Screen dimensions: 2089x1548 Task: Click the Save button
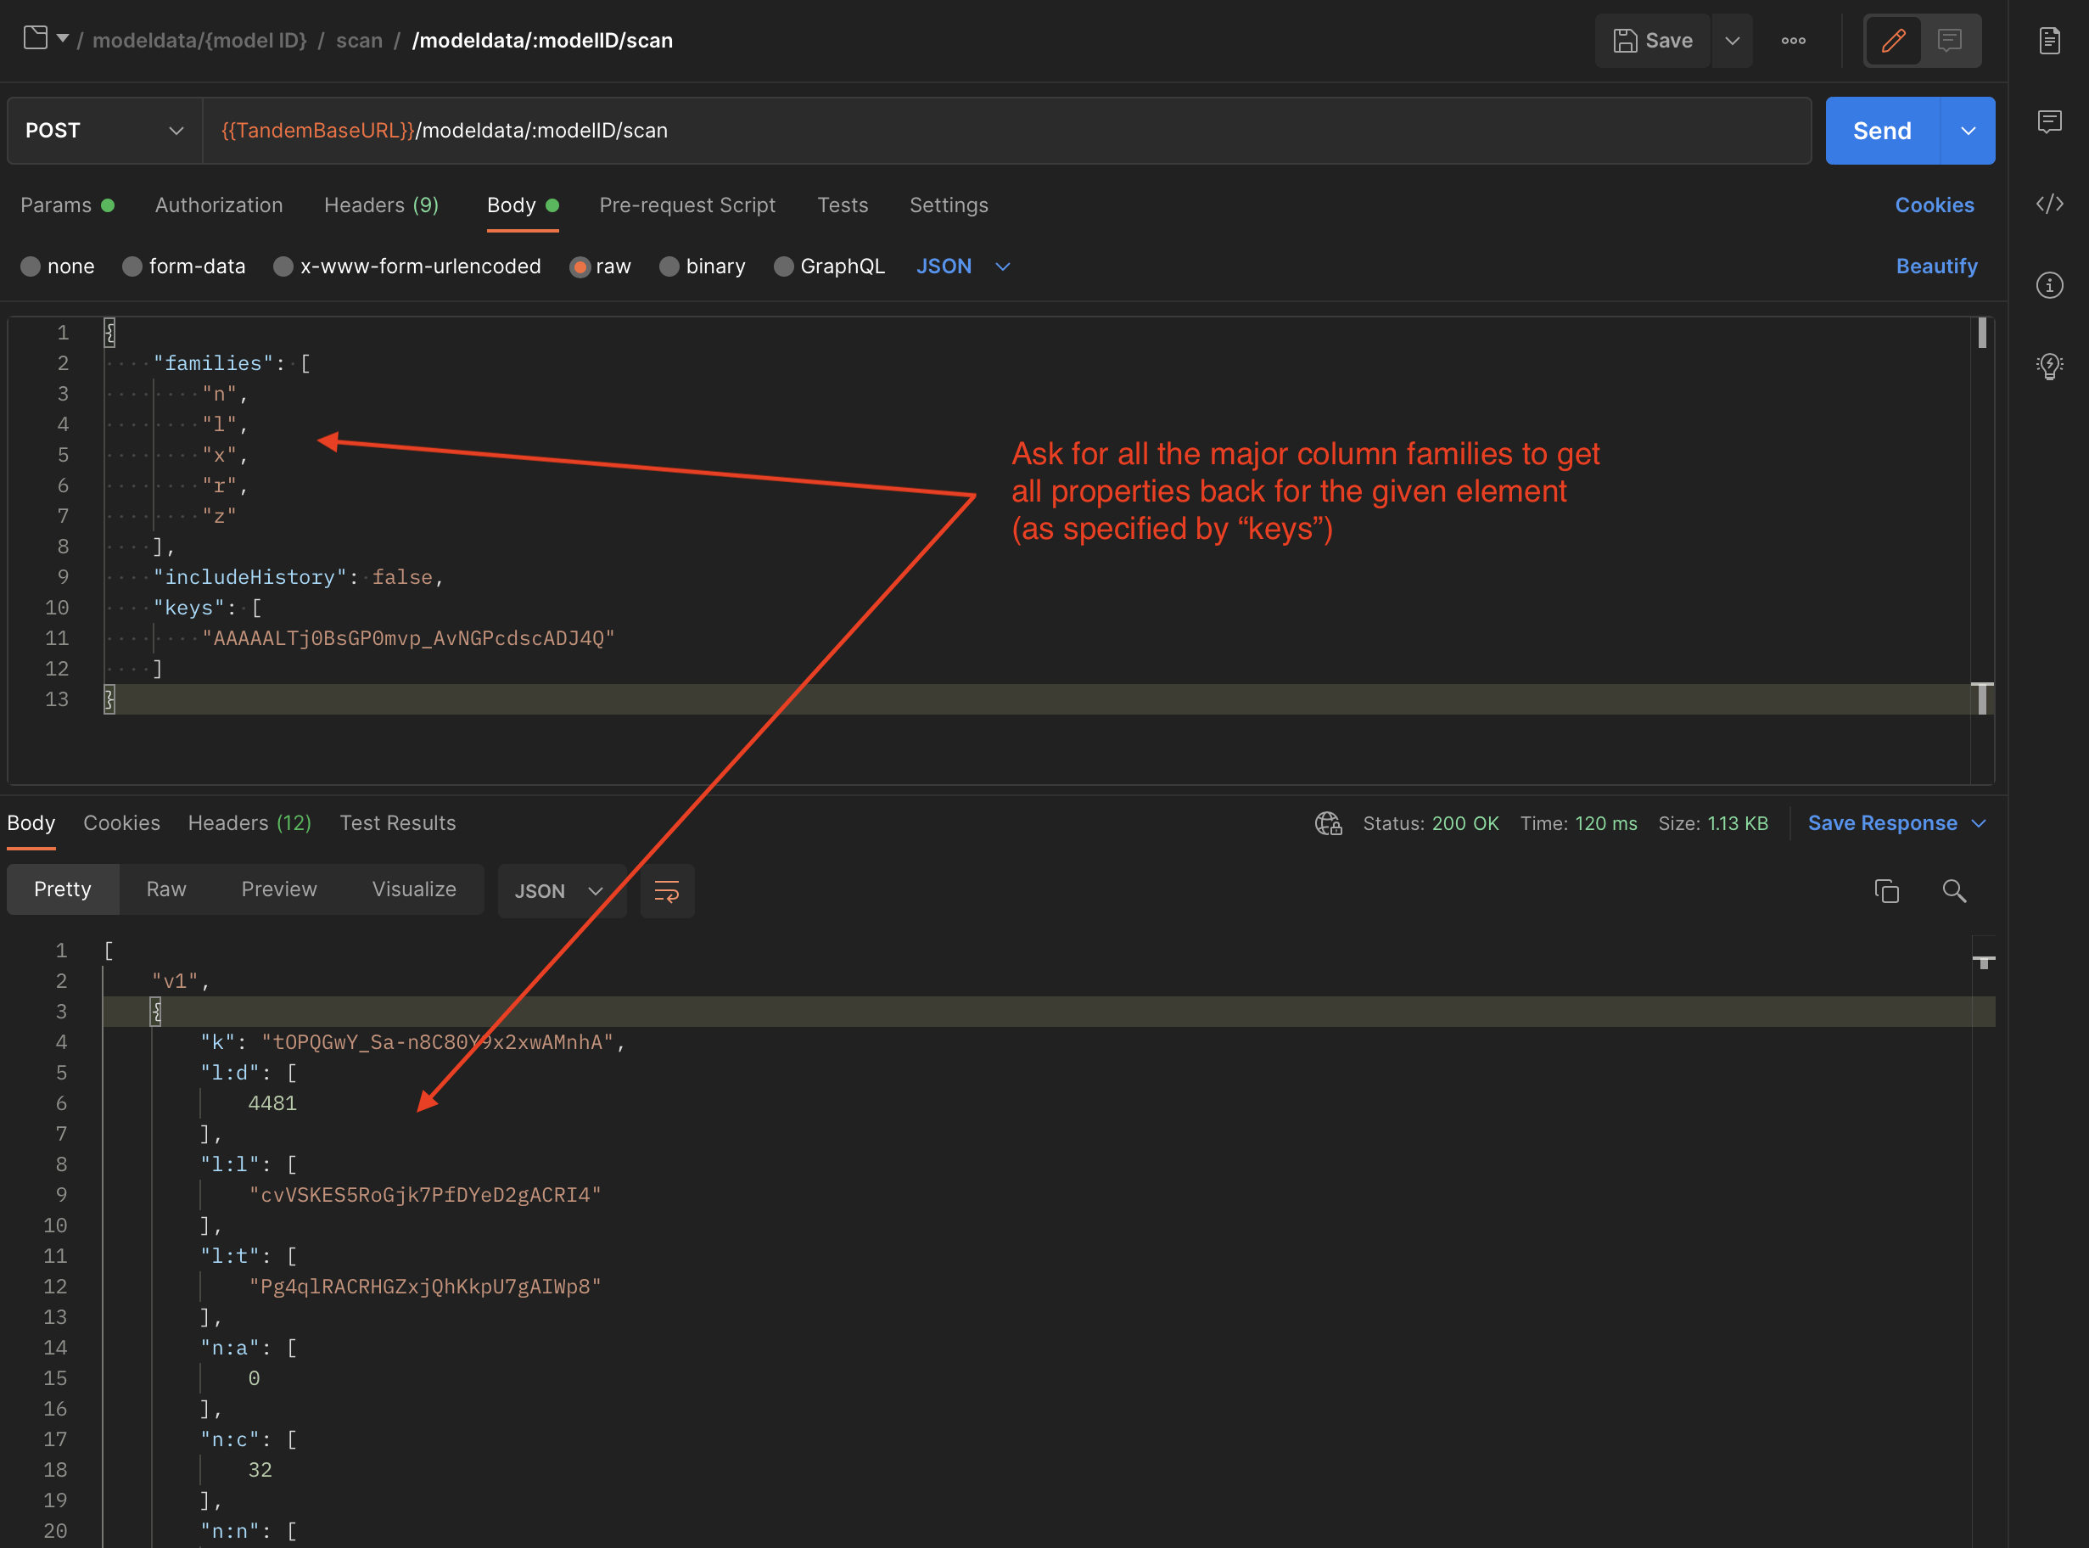(x=1654, y=40)
